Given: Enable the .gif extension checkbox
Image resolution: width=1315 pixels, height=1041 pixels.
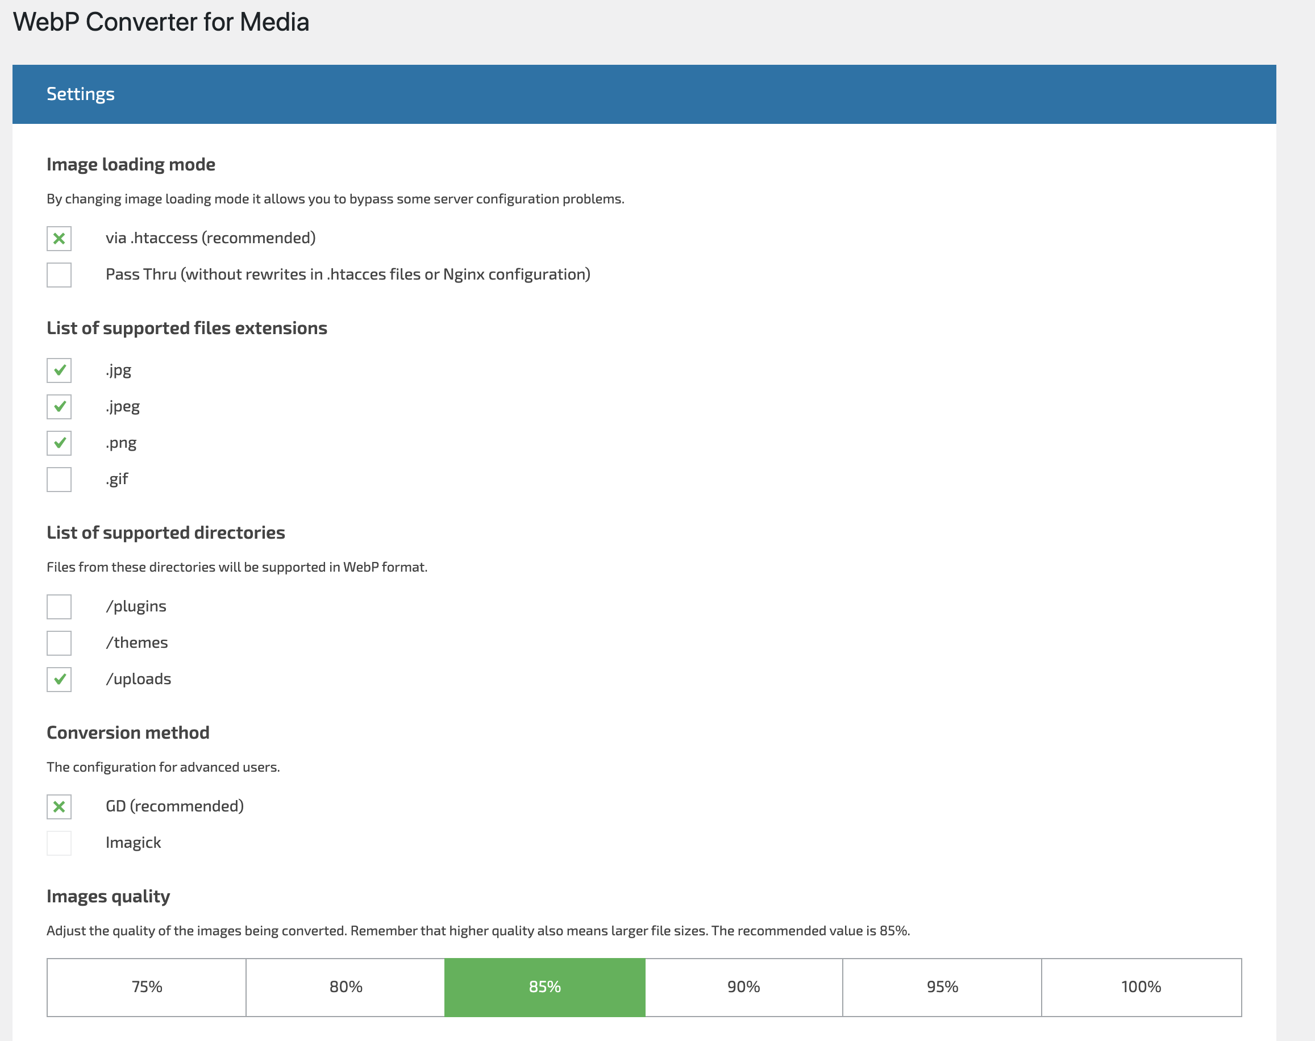Looking at the screenshot, I should click(x=59, y=479).
